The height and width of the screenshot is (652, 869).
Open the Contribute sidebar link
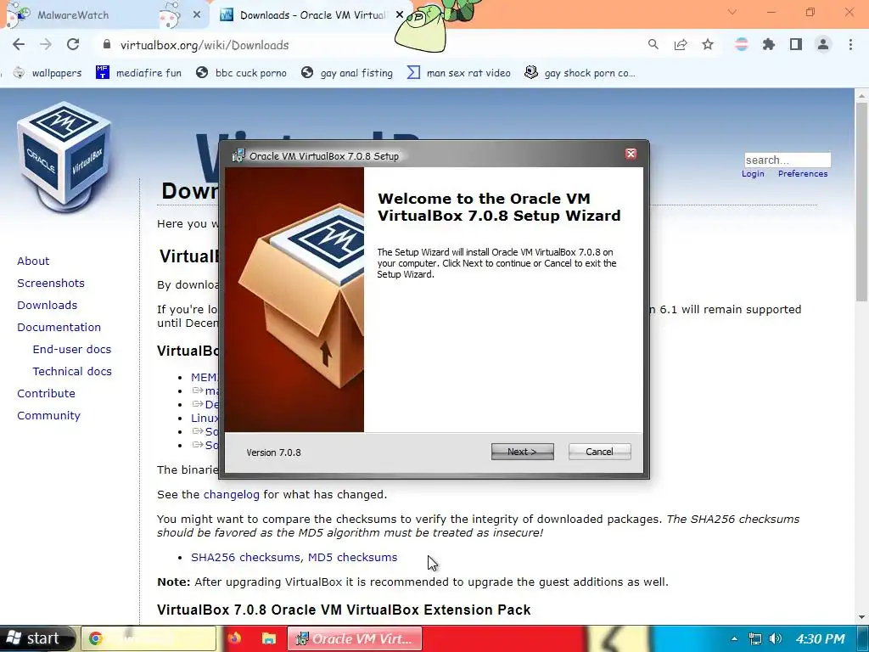46,394
